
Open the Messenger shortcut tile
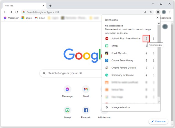tap(67, 92)
